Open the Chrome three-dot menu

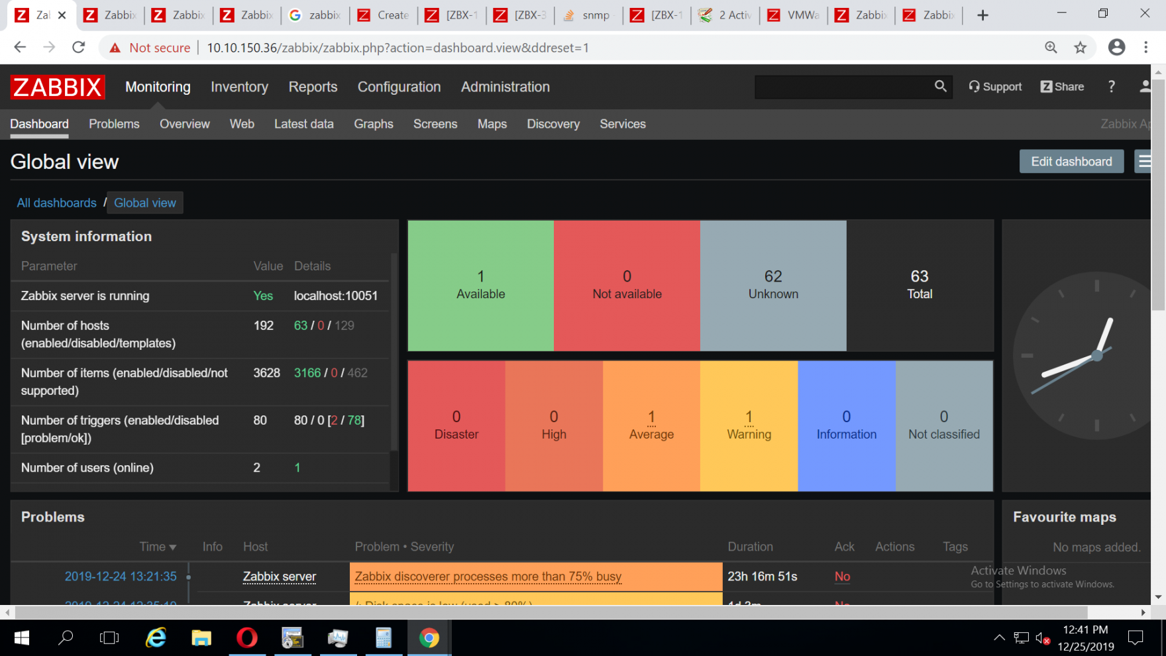(x=1145, y=48)
